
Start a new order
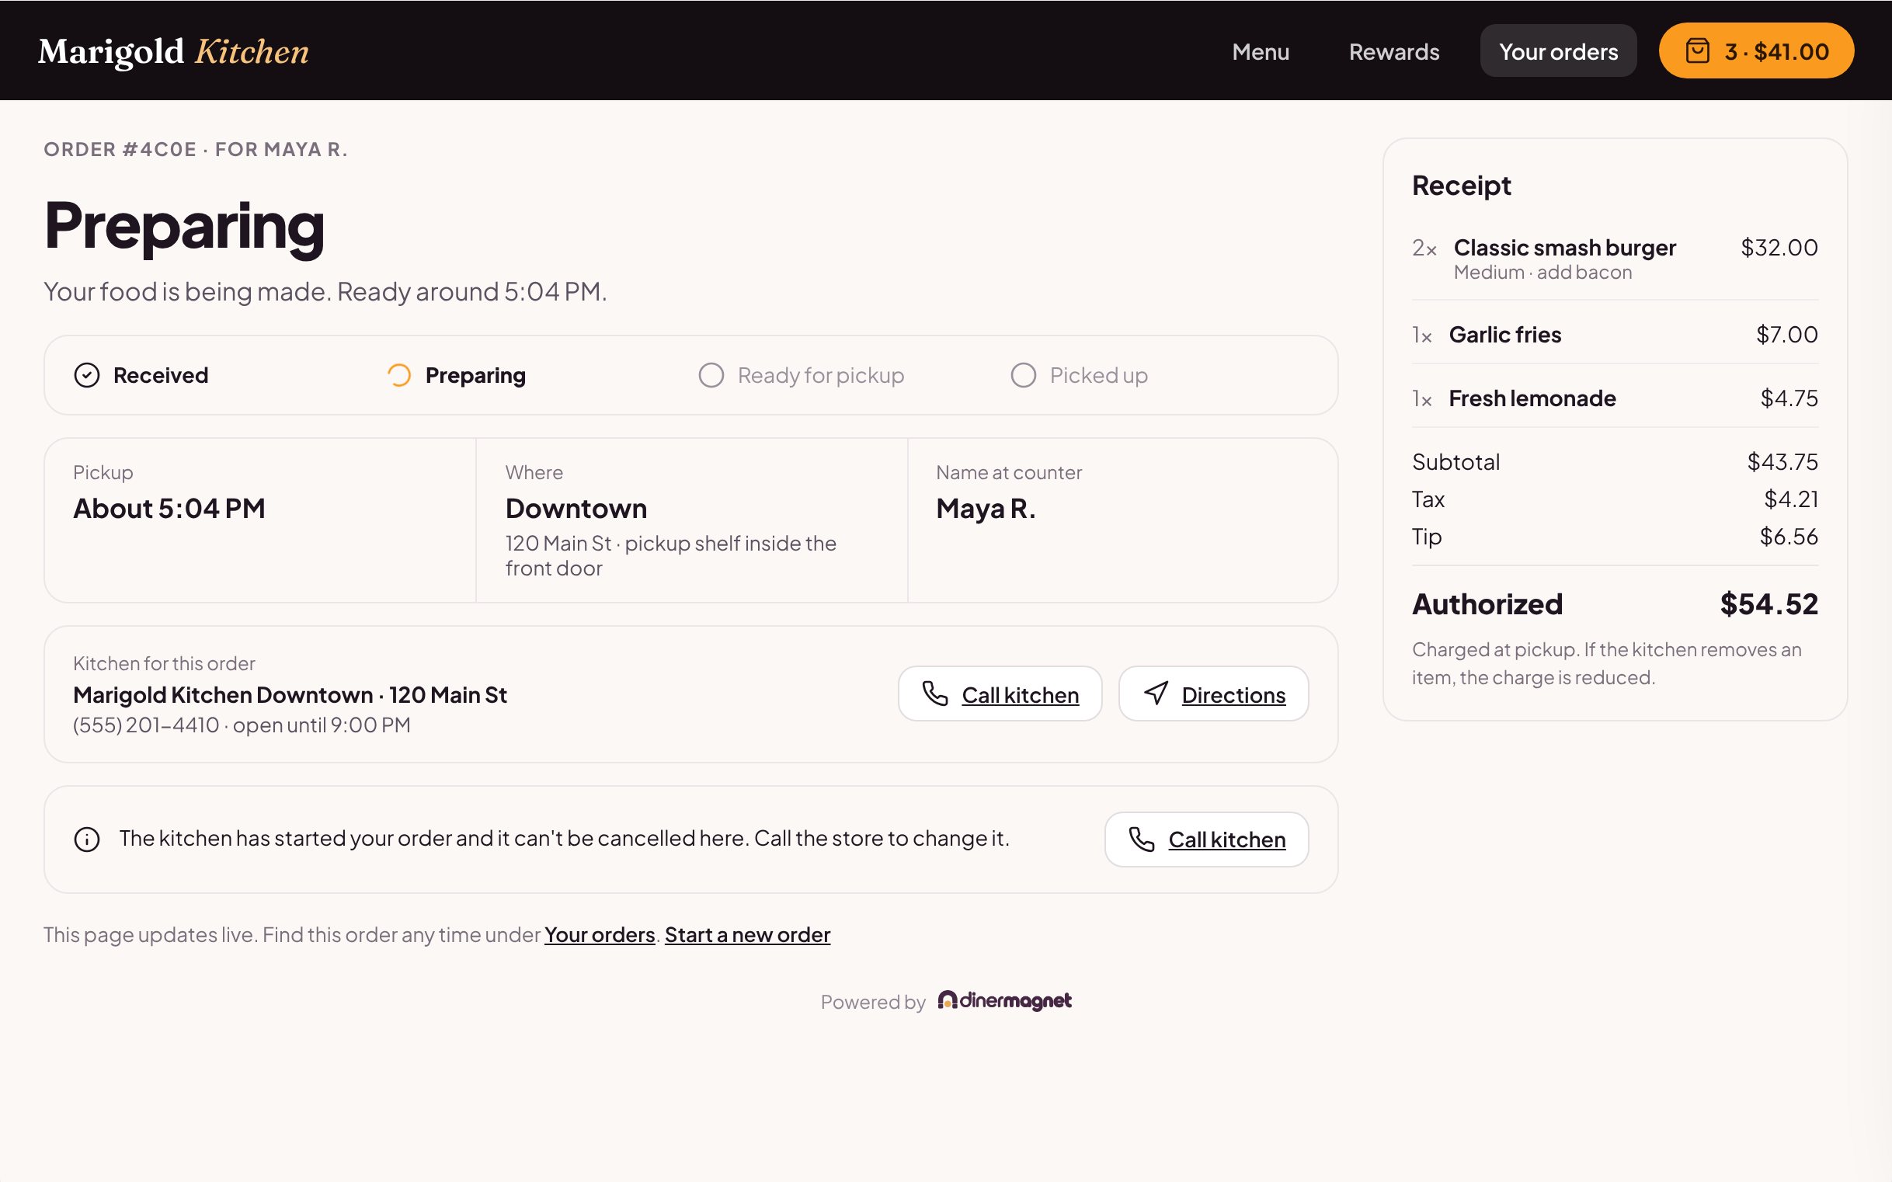point(747,934)
